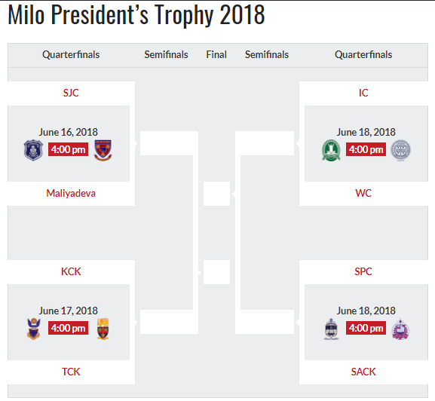The height and width of the screenshot is (401, 435).
Task: Click the IC green crest logo
Action: 331,150
